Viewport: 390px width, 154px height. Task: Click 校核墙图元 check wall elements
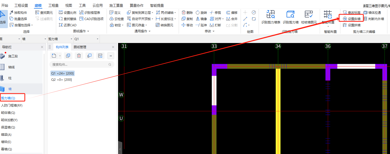309,17
